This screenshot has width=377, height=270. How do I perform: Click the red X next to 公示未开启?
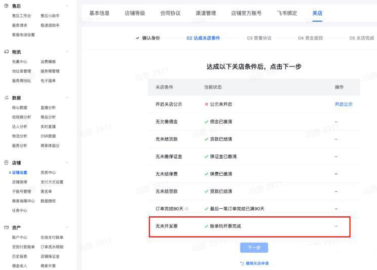pos(206,104)
